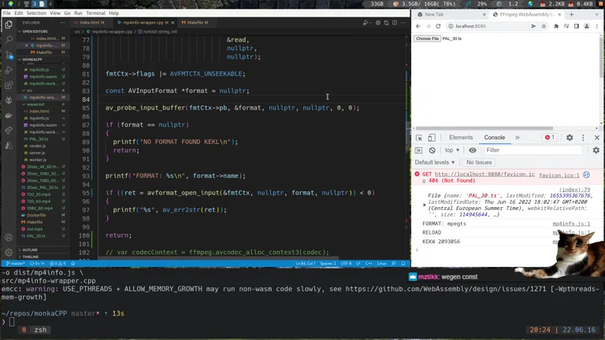Open Dockerfile in the explorer tree
This screenshot has height=340, width=605.
[37, 215]
